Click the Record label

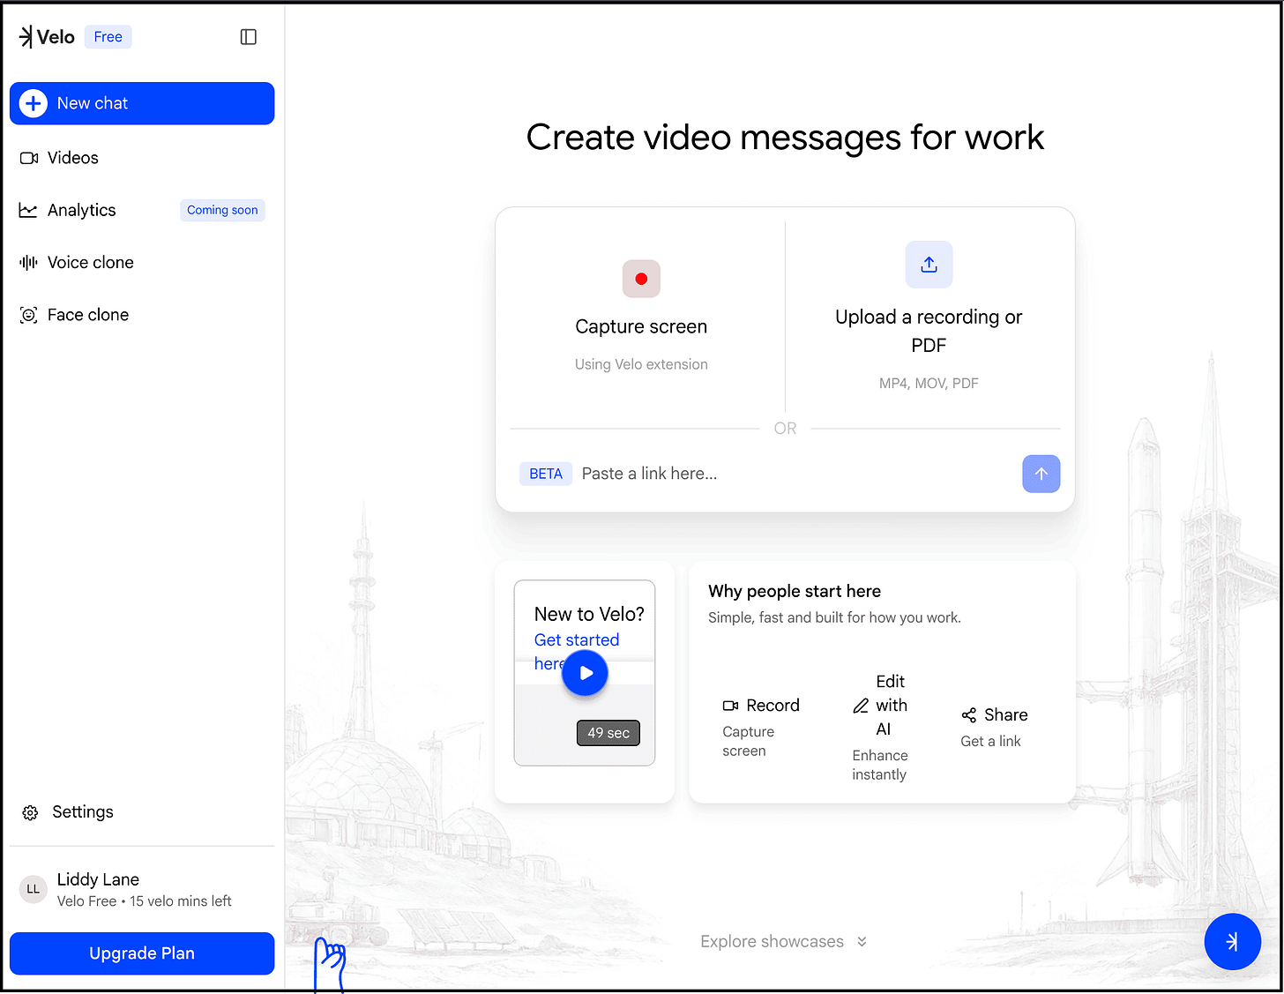[x=773, y=706]
